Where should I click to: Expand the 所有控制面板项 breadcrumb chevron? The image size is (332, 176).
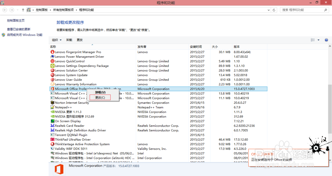(x=76, y=10)
